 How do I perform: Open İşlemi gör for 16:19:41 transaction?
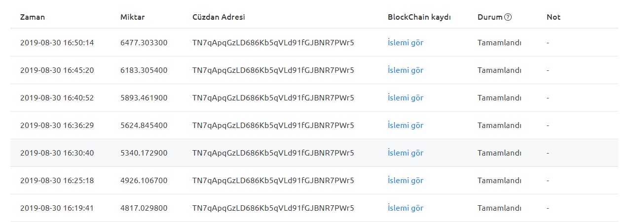pos(406,208)
